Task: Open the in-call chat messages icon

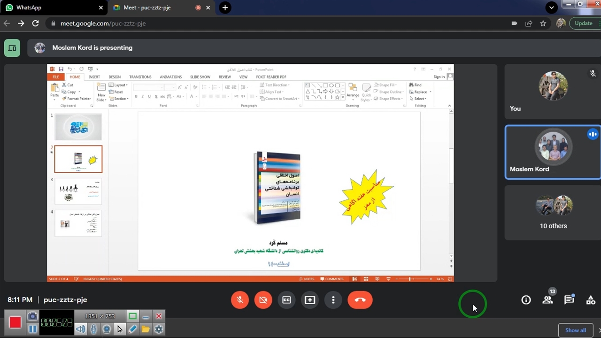Action: click(x=569, y=300)
